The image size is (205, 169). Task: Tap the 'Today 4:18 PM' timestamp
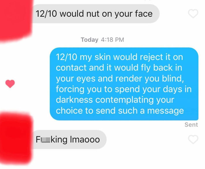102,40
